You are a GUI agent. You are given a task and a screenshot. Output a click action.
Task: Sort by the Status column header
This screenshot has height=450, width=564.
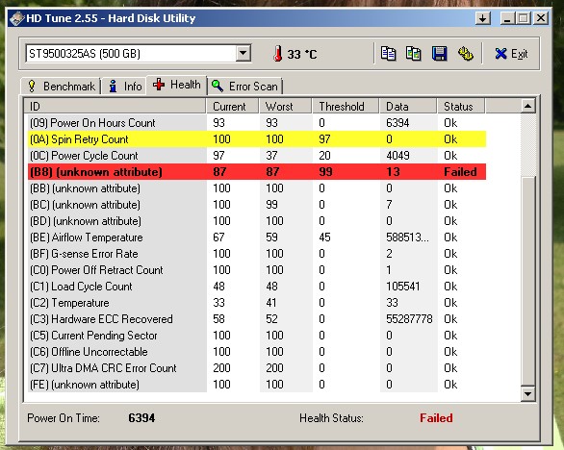[461, 107]
